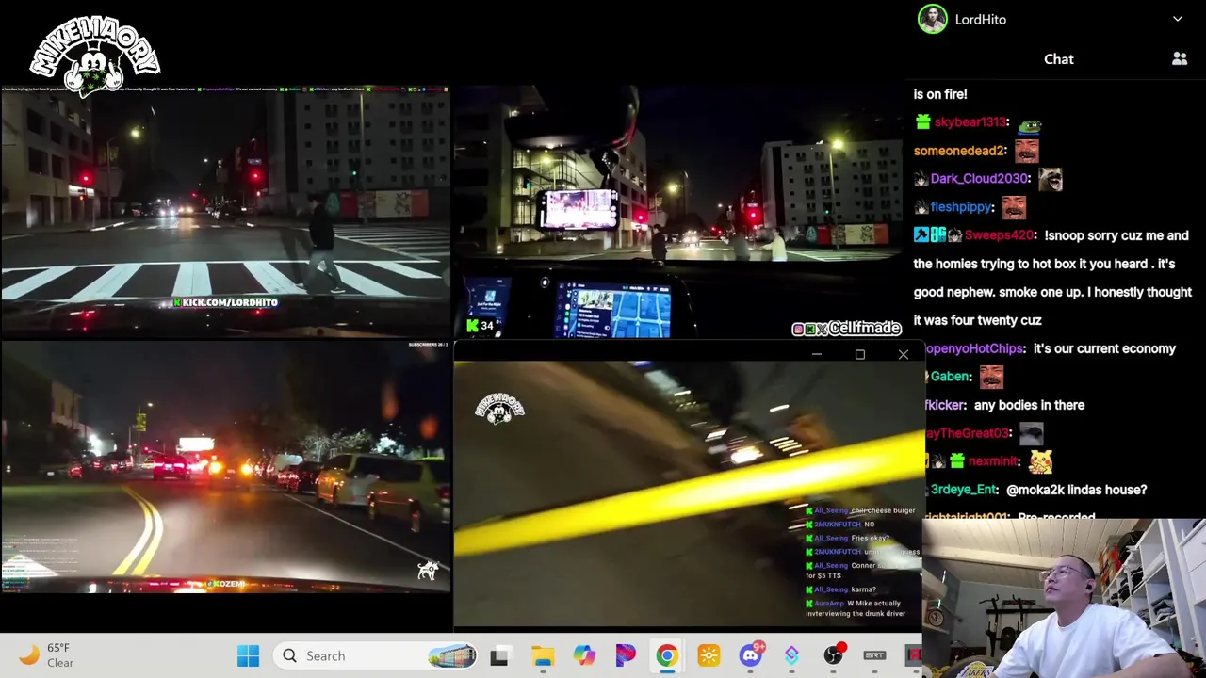Image resolution: width=1206 pixels, height=678 pixels.
Task: Click the laughing face emote by Gaben
Action: coord(991,377)
